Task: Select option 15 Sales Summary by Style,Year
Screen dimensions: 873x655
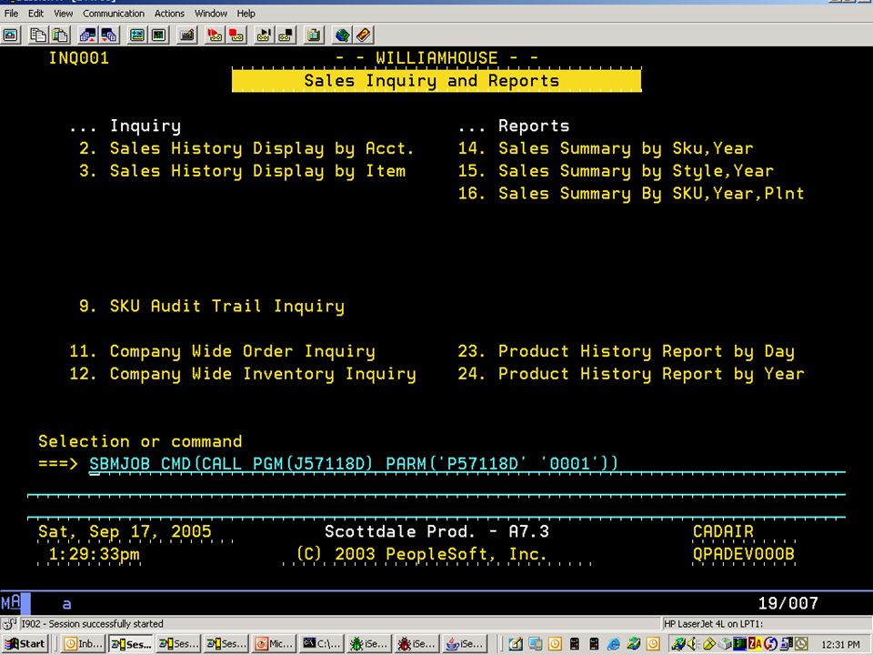Action: [616, 171]
